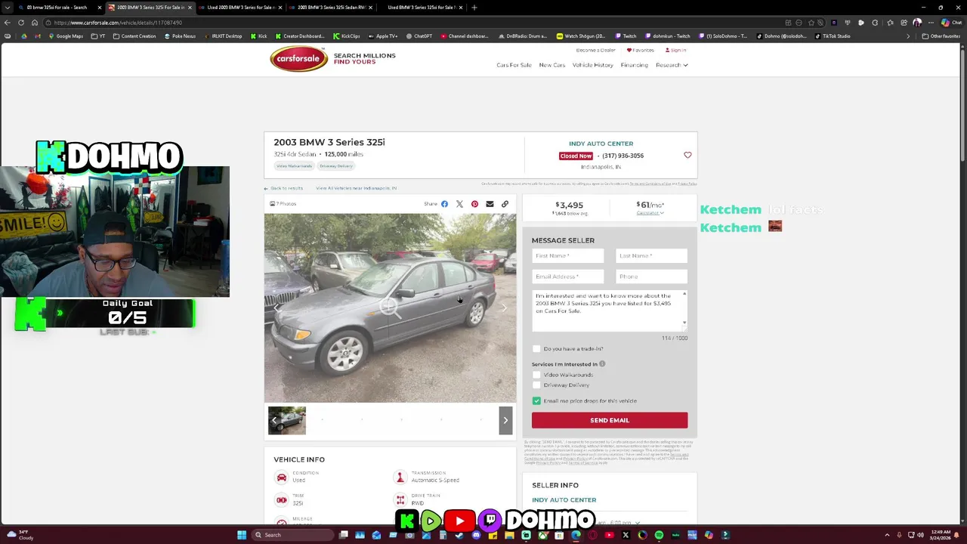
Task: Open Kick bookmark
Action: pos(259,36)
